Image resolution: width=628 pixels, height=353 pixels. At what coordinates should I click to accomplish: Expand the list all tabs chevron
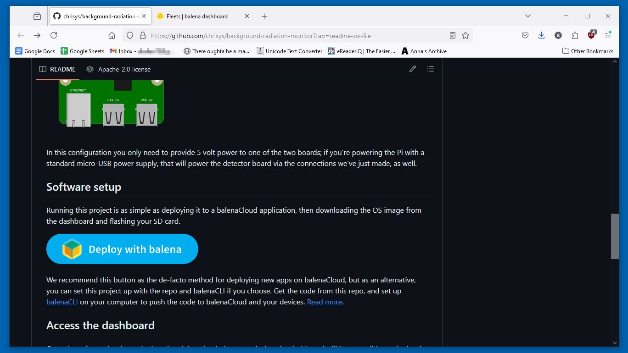point(528,16)
